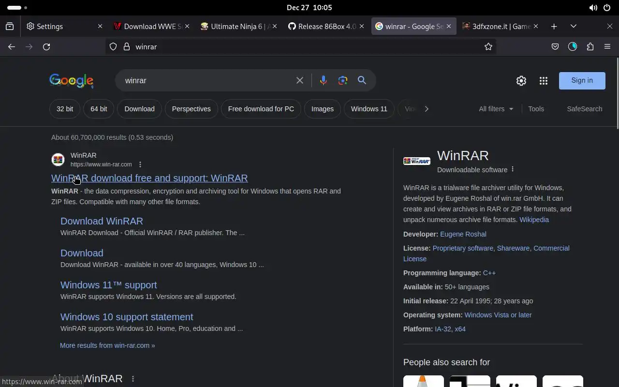
Task: Open the Windows 11 support sitelink
Action: click(108, 285)
